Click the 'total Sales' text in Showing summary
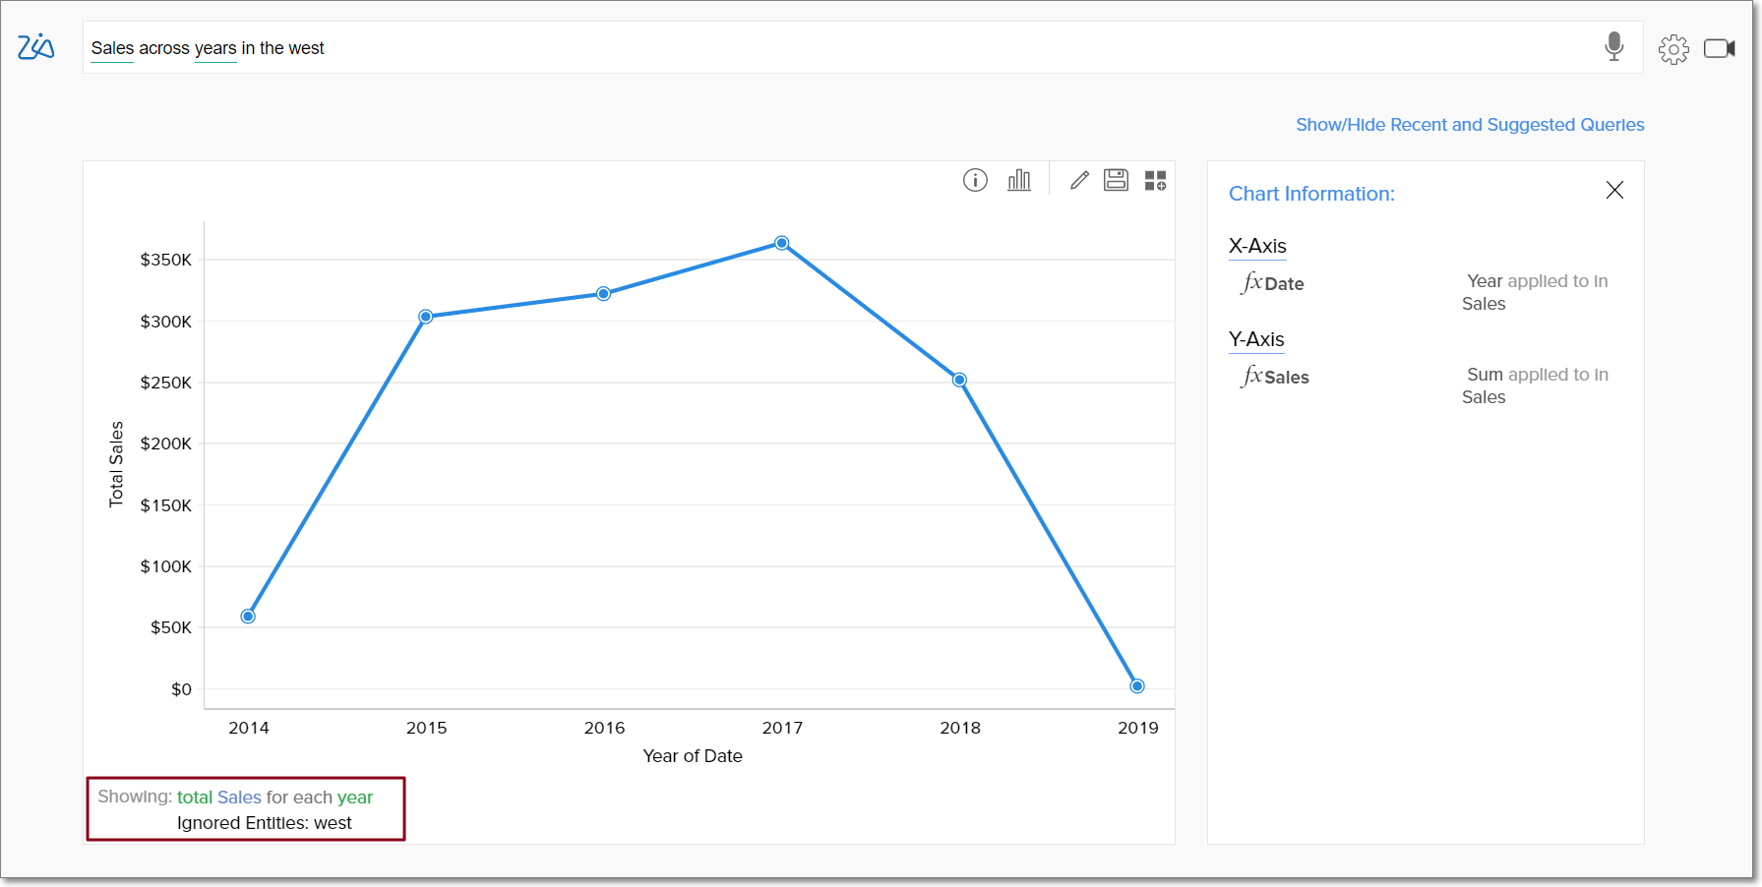The image size is (1762, 887). 219,798
